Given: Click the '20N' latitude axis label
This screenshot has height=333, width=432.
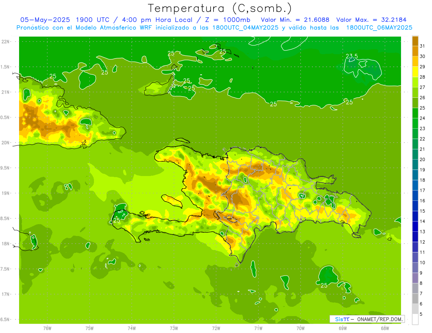Looking at the screenshot, I should coord(5,143).
